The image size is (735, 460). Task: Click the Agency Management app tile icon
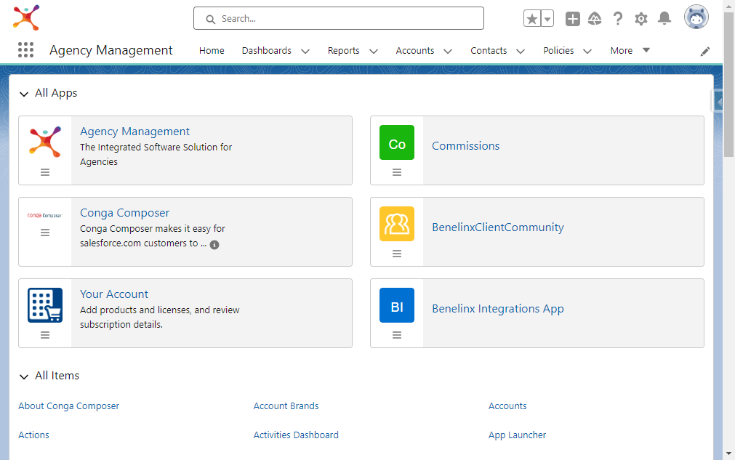(x=45, y=142)
